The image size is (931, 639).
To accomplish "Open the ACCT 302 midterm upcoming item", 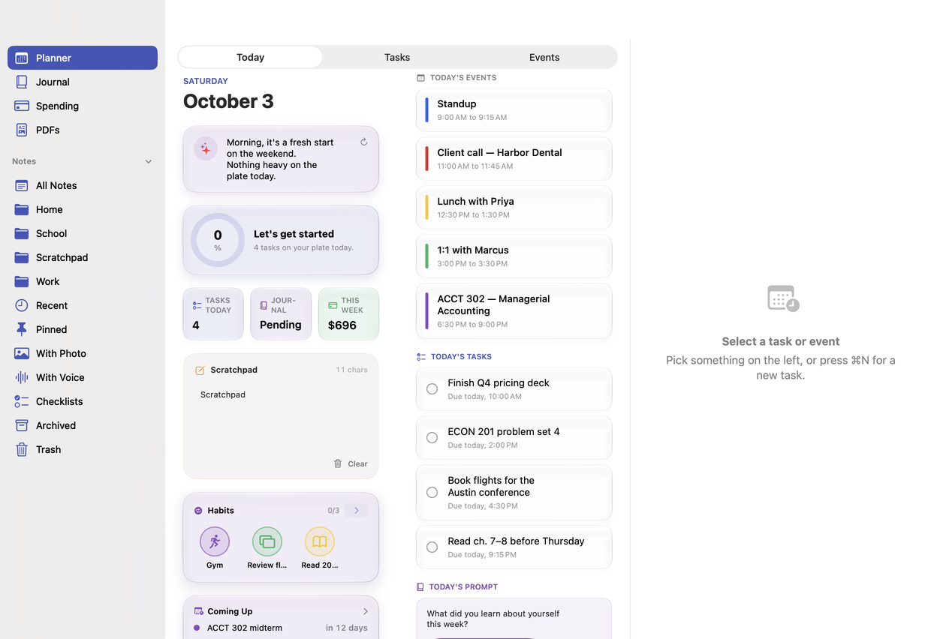I will tap(281, 628).
